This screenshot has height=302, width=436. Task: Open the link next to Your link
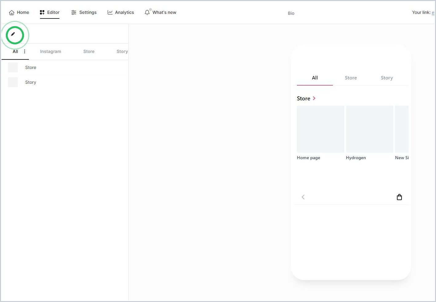(433, 13)
